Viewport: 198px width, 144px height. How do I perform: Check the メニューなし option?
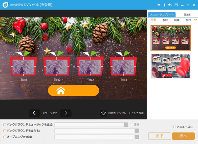[x=175, y=127]
